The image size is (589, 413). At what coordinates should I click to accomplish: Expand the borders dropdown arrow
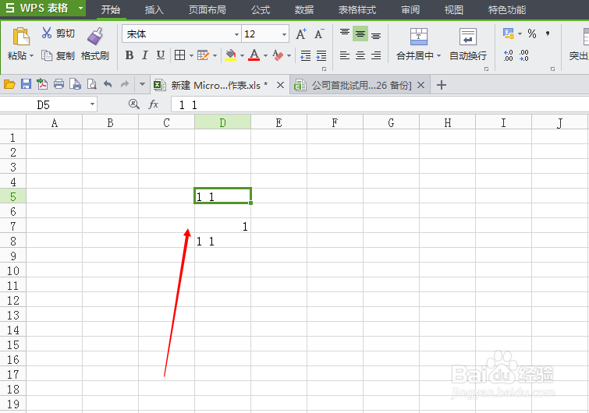pyautogui.click(x=191, y=56)
